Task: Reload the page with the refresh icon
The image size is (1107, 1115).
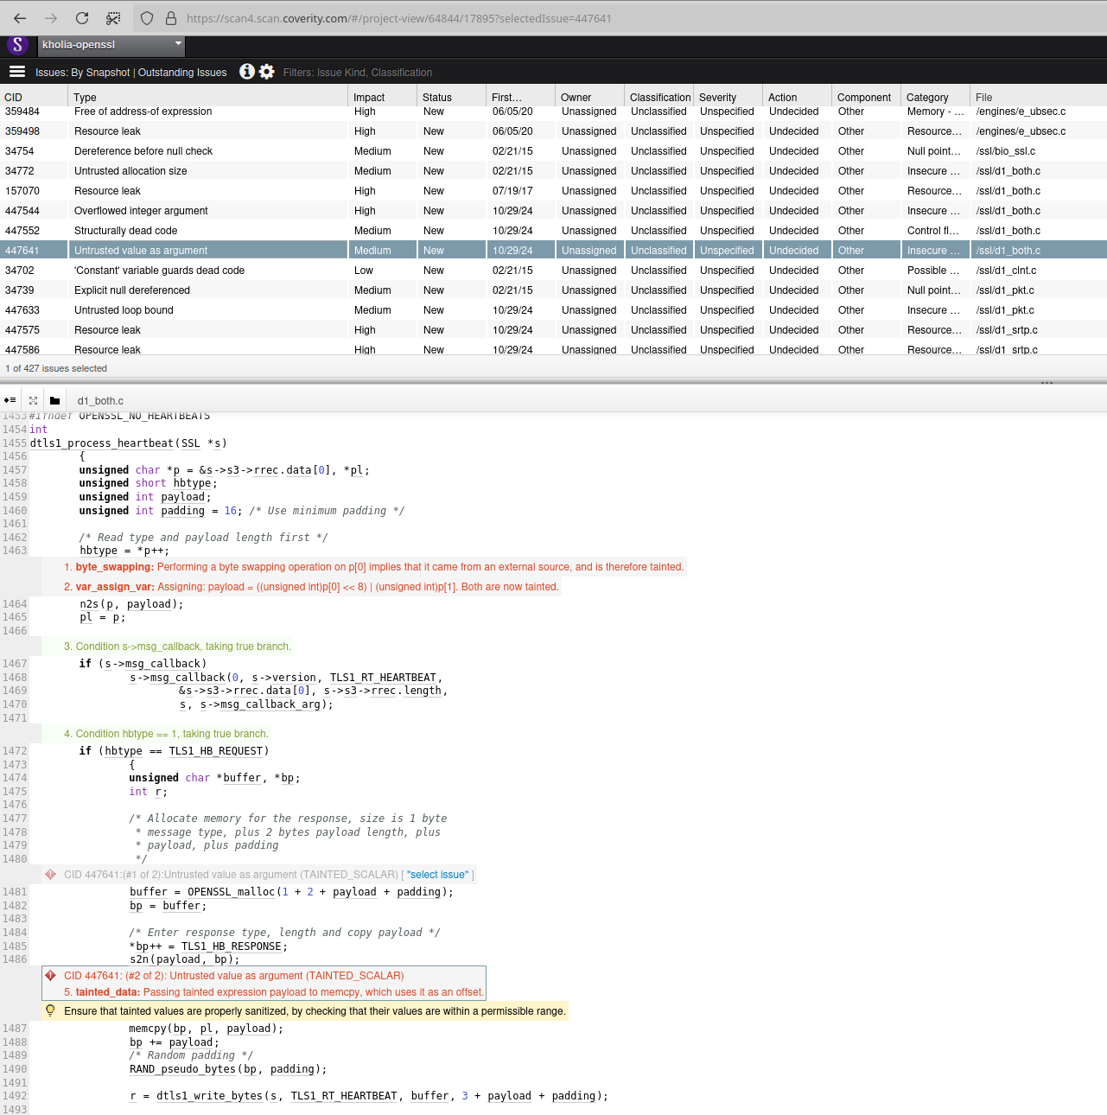Action: pyautogui.click(x=82, y=18)
